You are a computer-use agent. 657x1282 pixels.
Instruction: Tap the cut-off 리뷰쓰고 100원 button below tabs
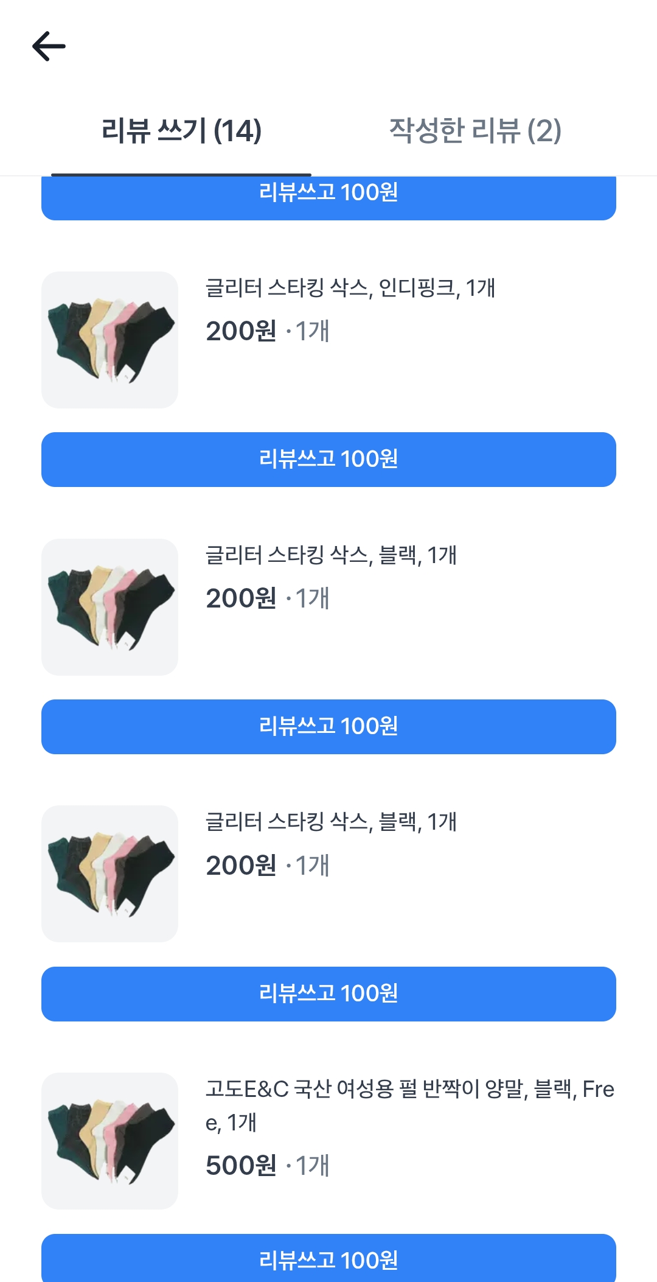pyautogui.click(x=328, y=197)
